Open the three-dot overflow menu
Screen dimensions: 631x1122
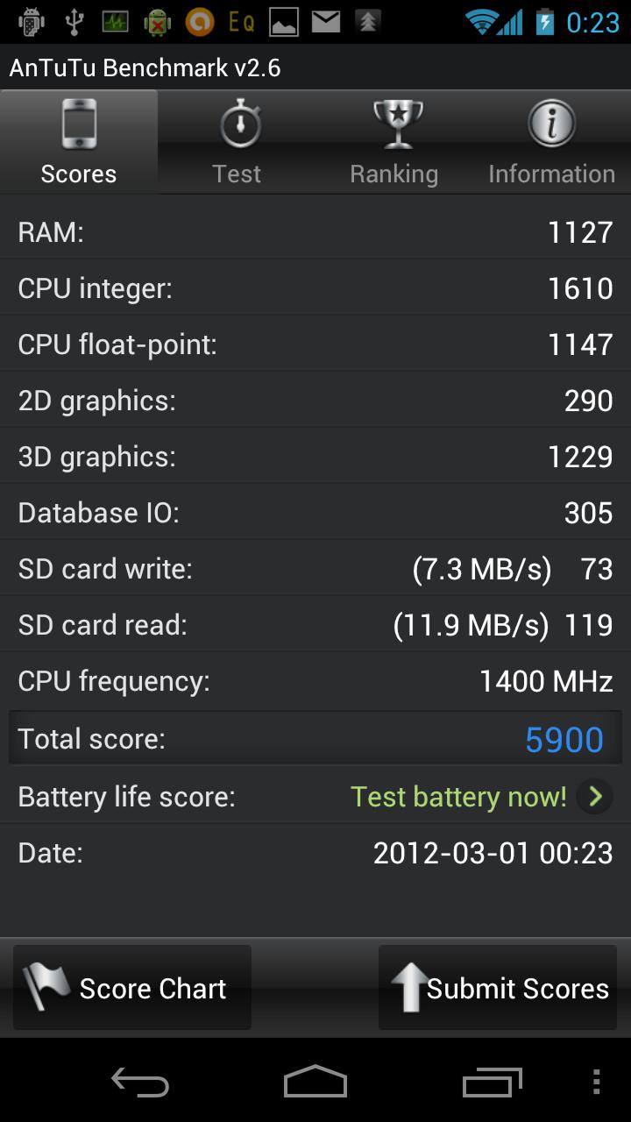point(596,1082)
